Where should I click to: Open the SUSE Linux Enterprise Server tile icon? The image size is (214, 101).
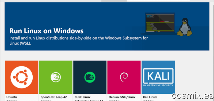90,77
